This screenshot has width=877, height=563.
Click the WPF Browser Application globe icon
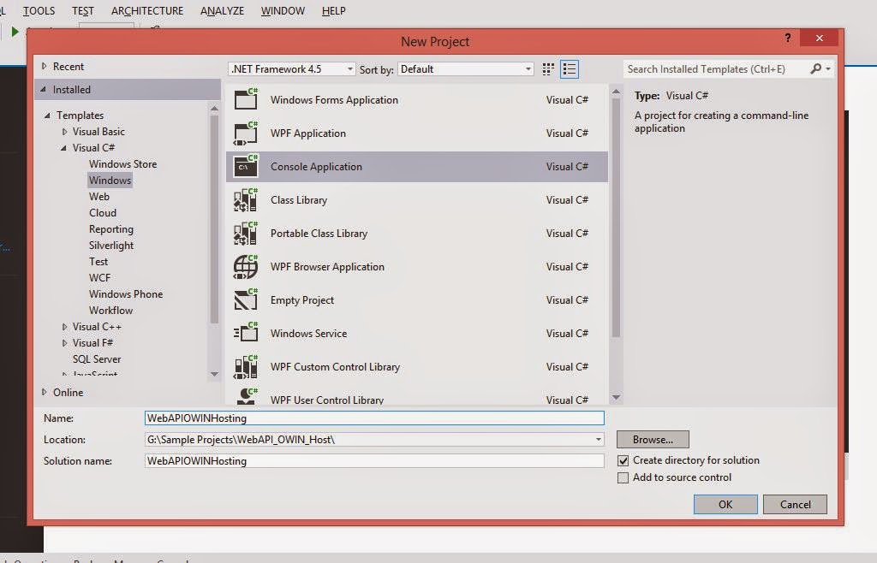click(246, 266)
